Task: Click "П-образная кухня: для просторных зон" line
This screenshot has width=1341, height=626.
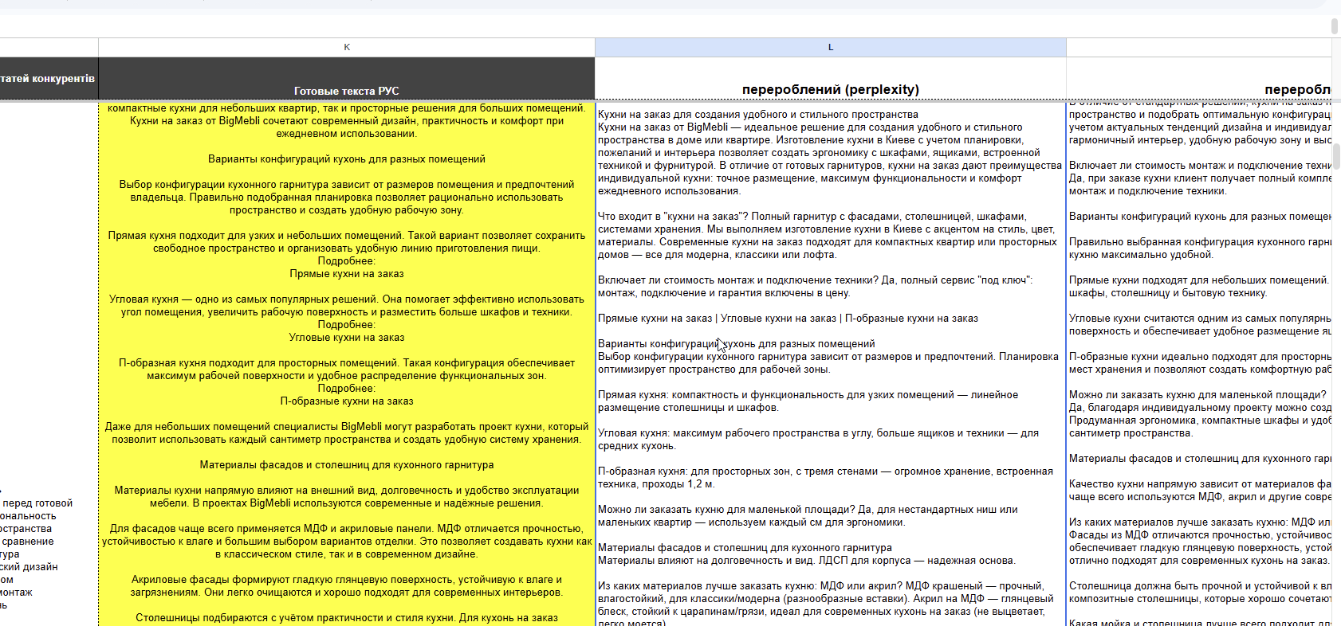Action: point(825,471)
